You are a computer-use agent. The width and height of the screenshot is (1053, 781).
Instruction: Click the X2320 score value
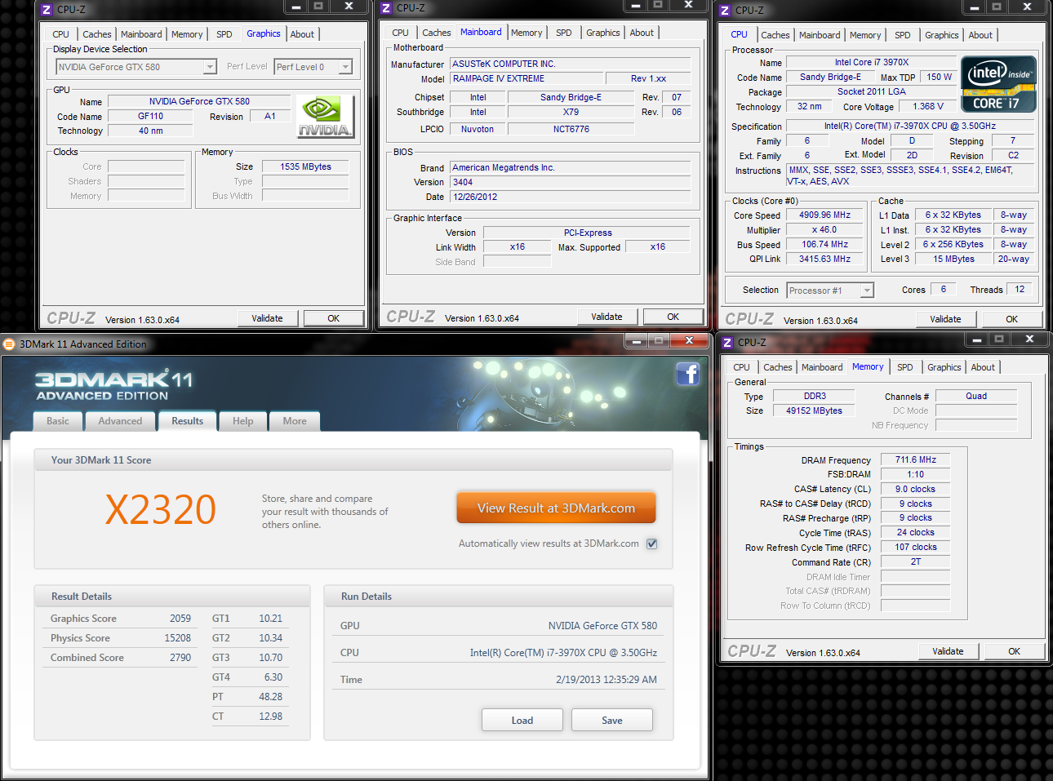pyautogui.click(x=161, y=510)
